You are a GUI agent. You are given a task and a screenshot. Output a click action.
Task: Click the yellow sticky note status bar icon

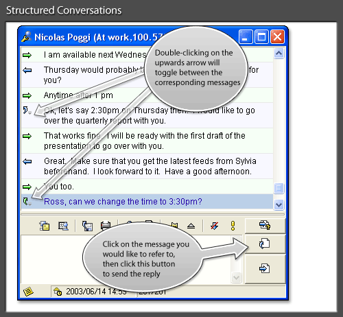[x=28, y=292]
